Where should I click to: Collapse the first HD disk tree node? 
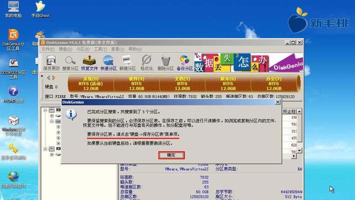coord(45,110)
